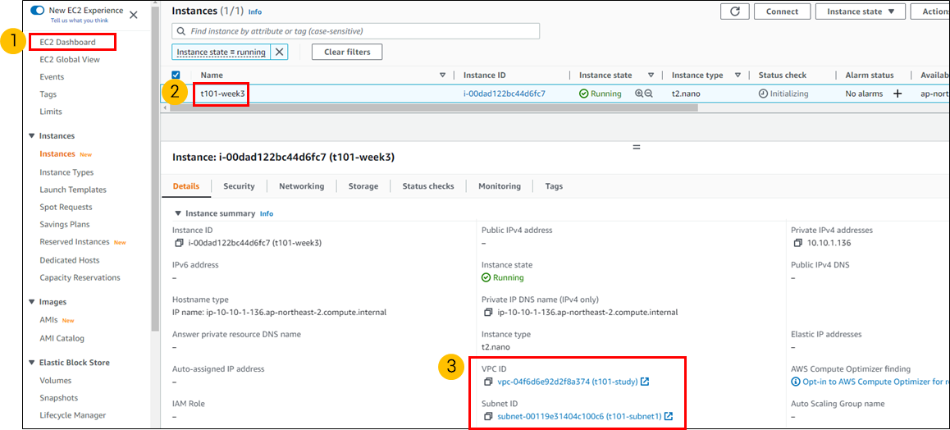Viewport: 950px width, 430px height.
Task: Open Launch Templates in sidebar
Action: [73, 190]
